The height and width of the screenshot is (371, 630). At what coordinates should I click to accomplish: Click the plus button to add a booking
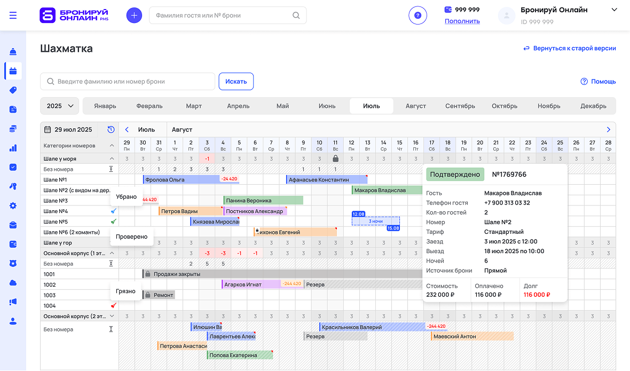[134, 15]
